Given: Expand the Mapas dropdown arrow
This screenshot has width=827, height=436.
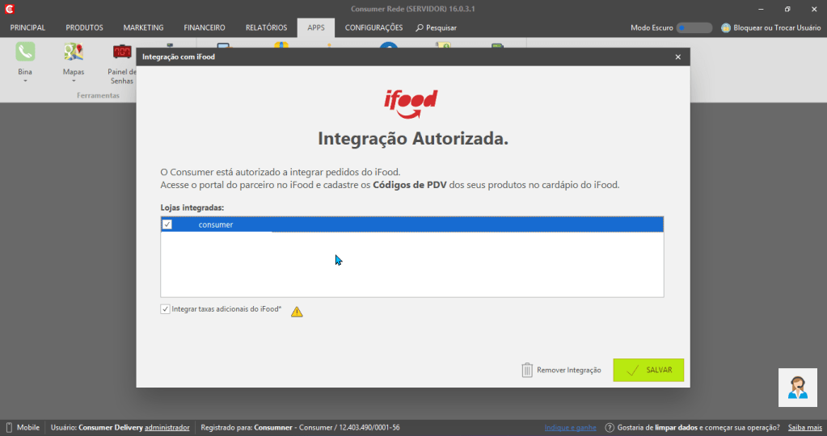Looking at the screenshot, I should [74, 81].
